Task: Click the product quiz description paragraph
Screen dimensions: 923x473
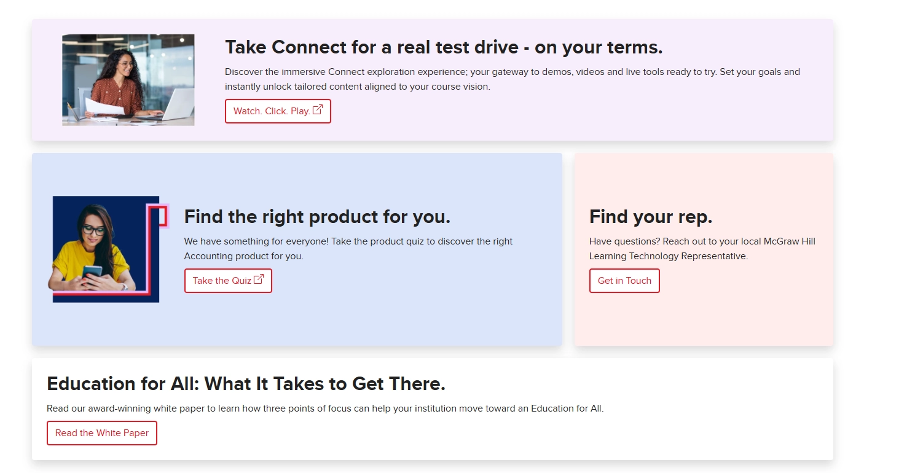Action: (x=348, y=249)
